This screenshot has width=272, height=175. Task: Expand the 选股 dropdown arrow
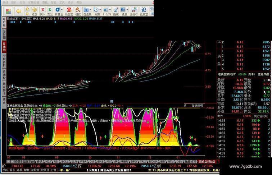[127, 10]
